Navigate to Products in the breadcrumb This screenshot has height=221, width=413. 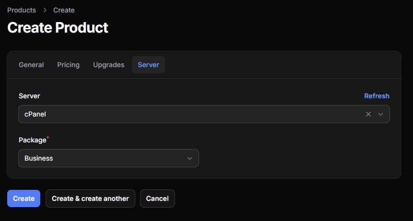click(x=22, y=10)
